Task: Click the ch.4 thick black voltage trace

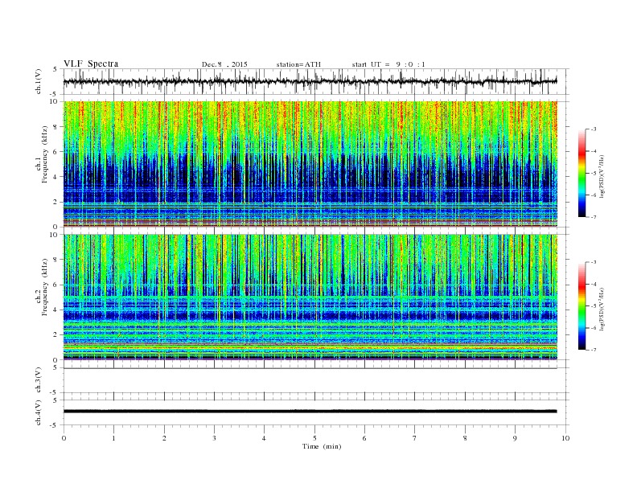Action: tap(310, 412)
